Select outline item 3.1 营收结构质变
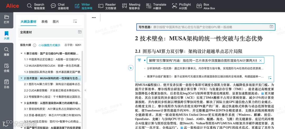This screenshot has height=129, width=285. (53, 109)
